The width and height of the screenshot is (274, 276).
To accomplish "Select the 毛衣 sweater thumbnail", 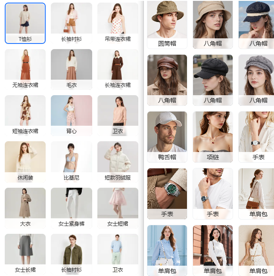I will tap(72, 69).
